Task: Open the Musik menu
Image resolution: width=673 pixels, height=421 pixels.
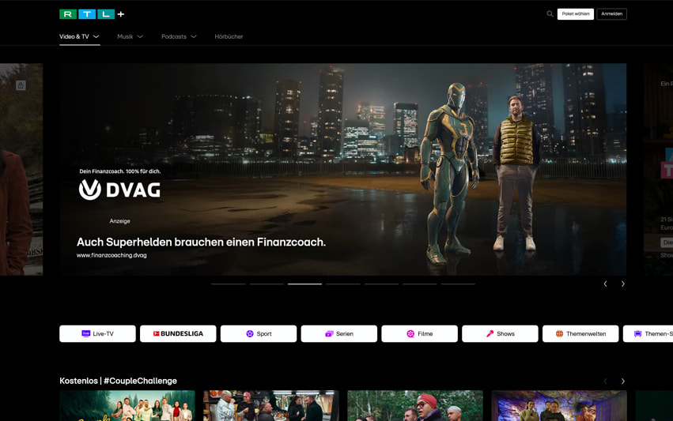Action: point(130,36)
